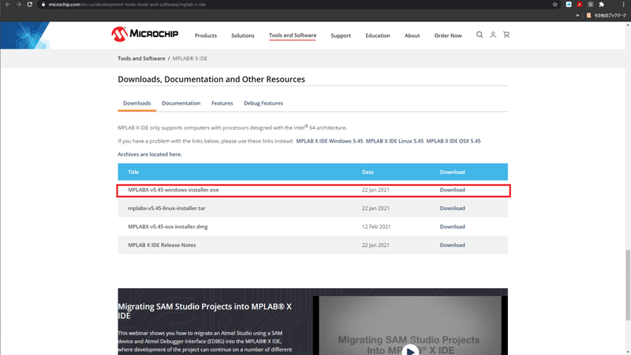
Task: Switch to the Debug Features tab
Action: pos(263,103)
